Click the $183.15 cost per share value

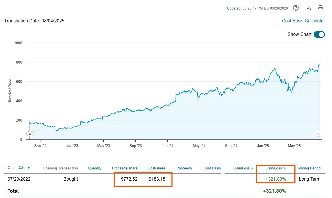[x=157, y=179]
